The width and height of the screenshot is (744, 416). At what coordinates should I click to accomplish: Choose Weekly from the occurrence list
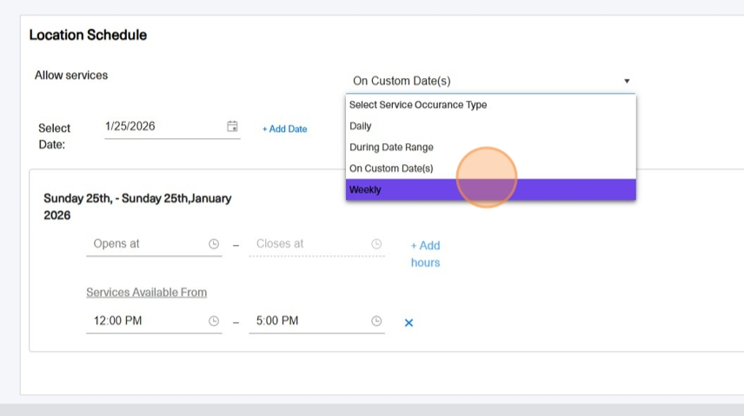pos(490,189)
